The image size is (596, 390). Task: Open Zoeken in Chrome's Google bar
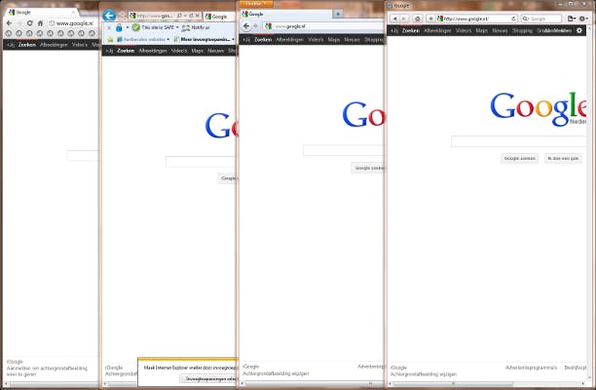pyautogui.click(x=27, y=45)
